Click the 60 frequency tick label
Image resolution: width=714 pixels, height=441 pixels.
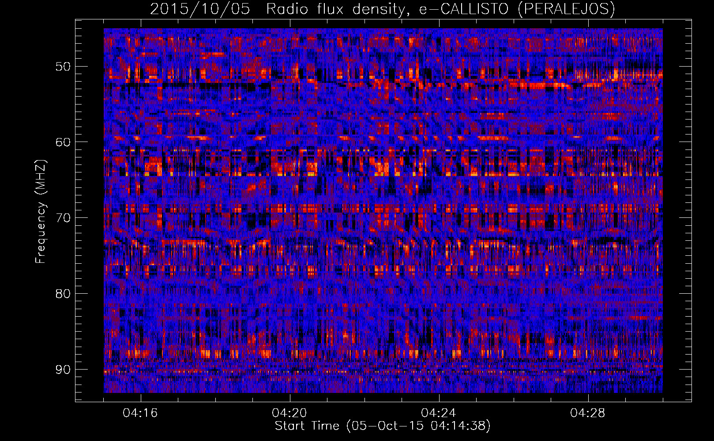click(63, 142)
